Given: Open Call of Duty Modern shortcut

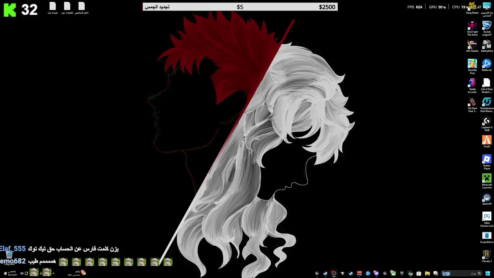Looking at the screenshot, I should point(487,86).
